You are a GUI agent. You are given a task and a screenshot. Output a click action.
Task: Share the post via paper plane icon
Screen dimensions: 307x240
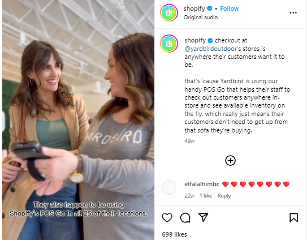pyautogui.click(x=203, y=217)
